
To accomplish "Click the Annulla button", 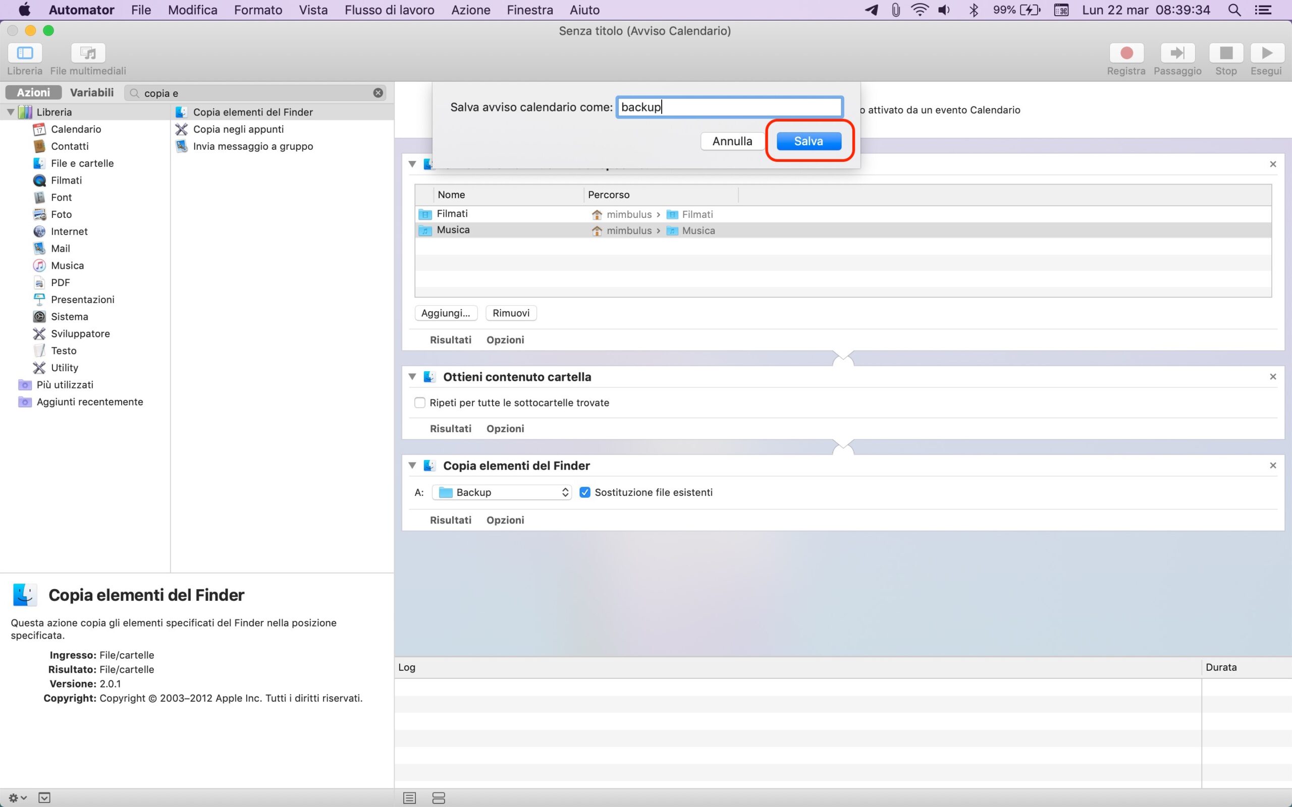I will coord(732,141).
